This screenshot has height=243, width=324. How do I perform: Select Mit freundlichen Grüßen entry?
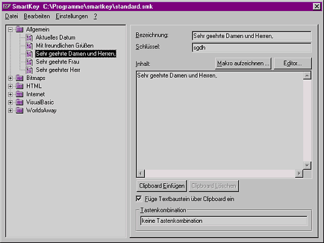[x=64, y=46]
